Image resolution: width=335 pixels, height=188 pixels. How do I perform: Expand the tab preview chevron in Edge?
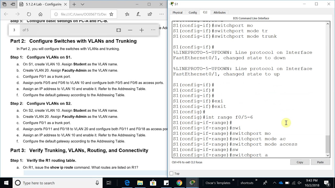tap(82, 4)
